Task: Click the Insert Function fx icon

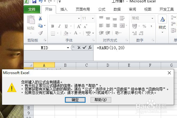Action: click(x=90, y=47)
